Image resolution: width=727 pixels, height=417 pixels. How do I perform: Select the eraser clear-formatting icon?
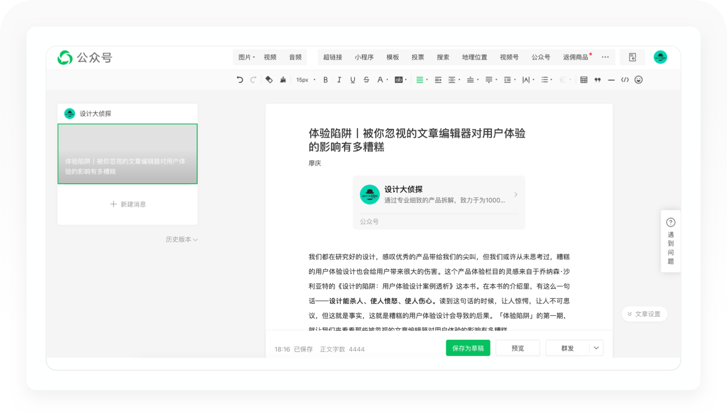point(269,80)
